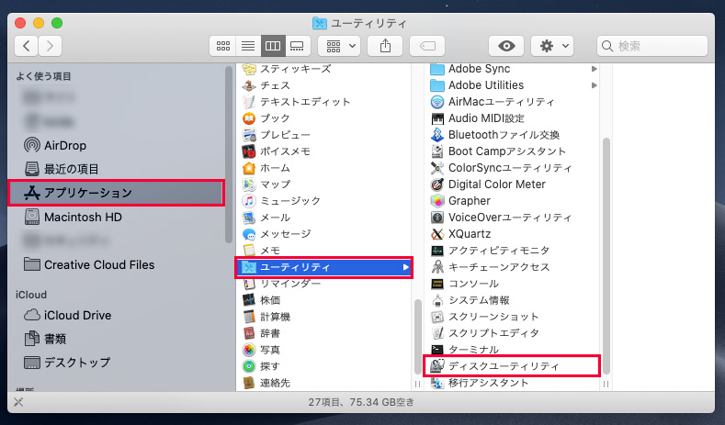This screenshot has height=425, width=725.
Task: Switch to list view
Action: point(248,46)
